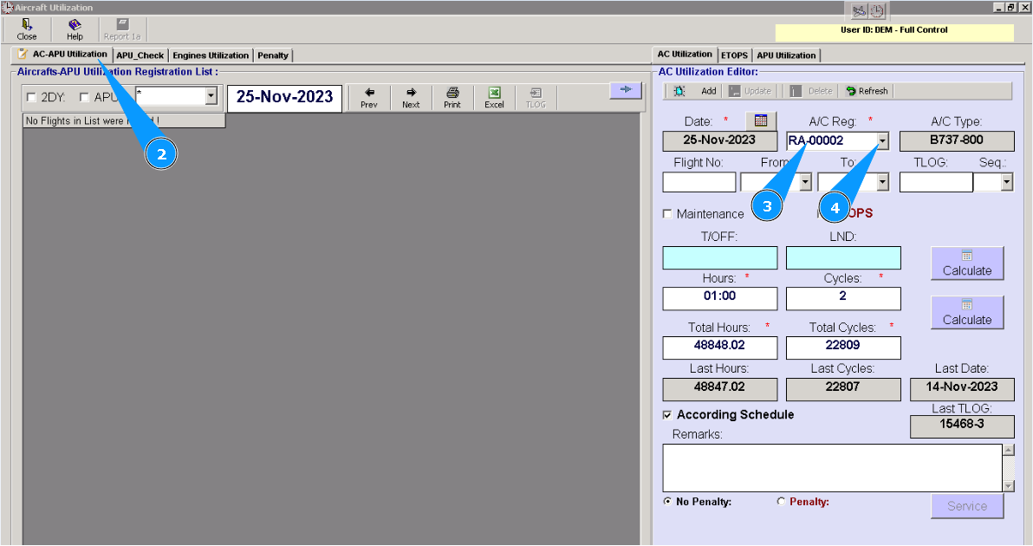Open the Seq dropdown
Image resolution: width=1033 pixels, height=546 pixels.
coord(1007,182)
